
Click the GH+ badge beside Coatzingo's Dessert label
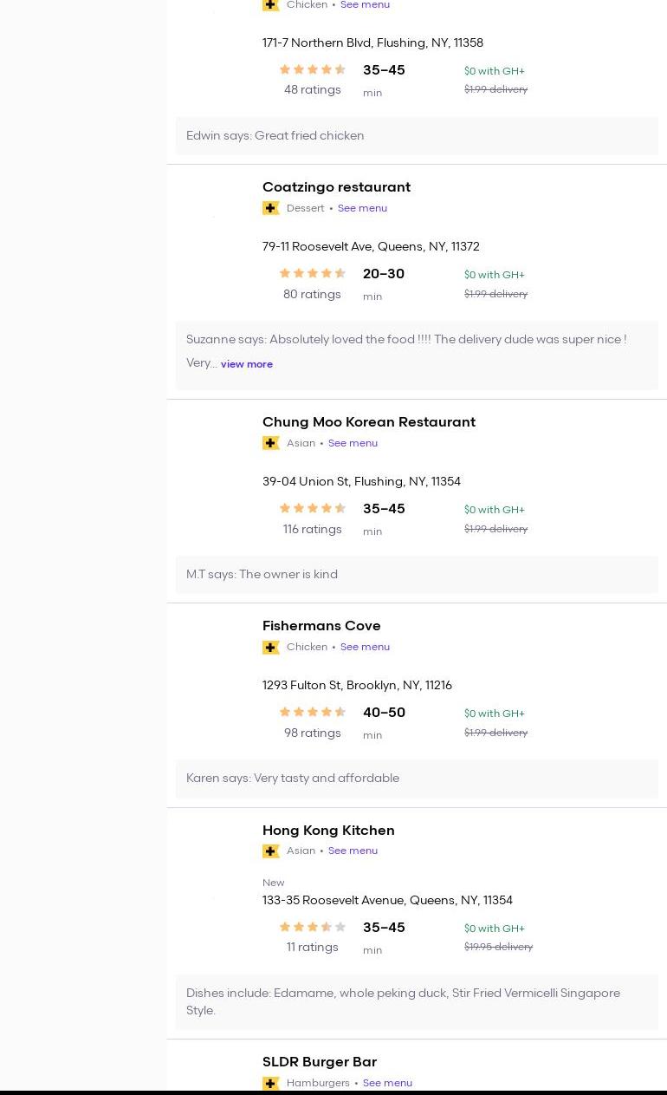tap(271, 208)
